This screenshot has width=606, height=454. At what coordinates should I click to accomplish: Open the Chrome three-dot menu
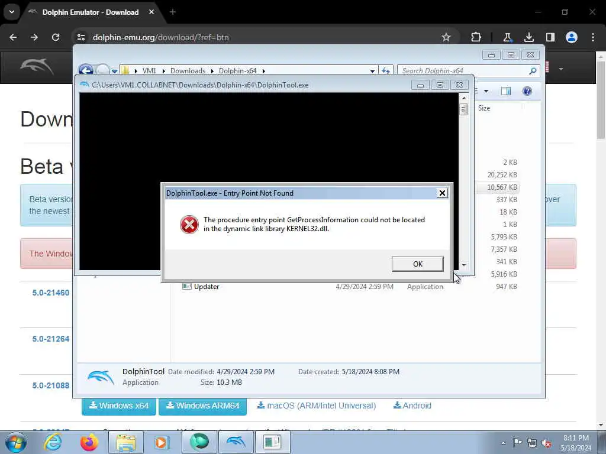[593, 37]
